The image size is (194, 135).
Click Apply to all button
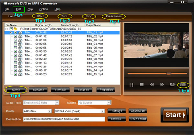tap(138, 111)
